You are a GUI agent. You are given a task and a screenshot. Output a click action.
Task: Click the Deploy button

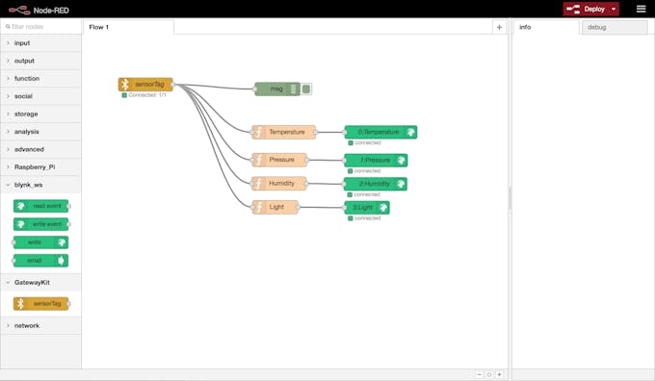(586, 9)
